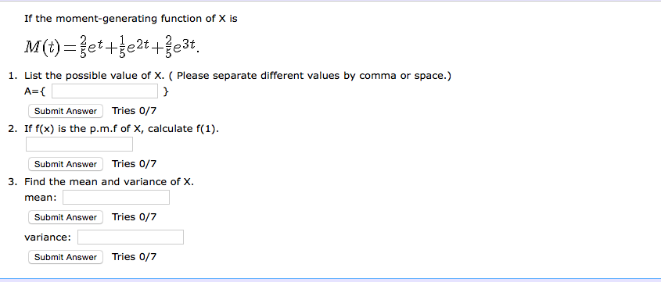661x282 pixels.
Task: Click the 'If the moment-generating function' intro text
Action: pos(131,19)
